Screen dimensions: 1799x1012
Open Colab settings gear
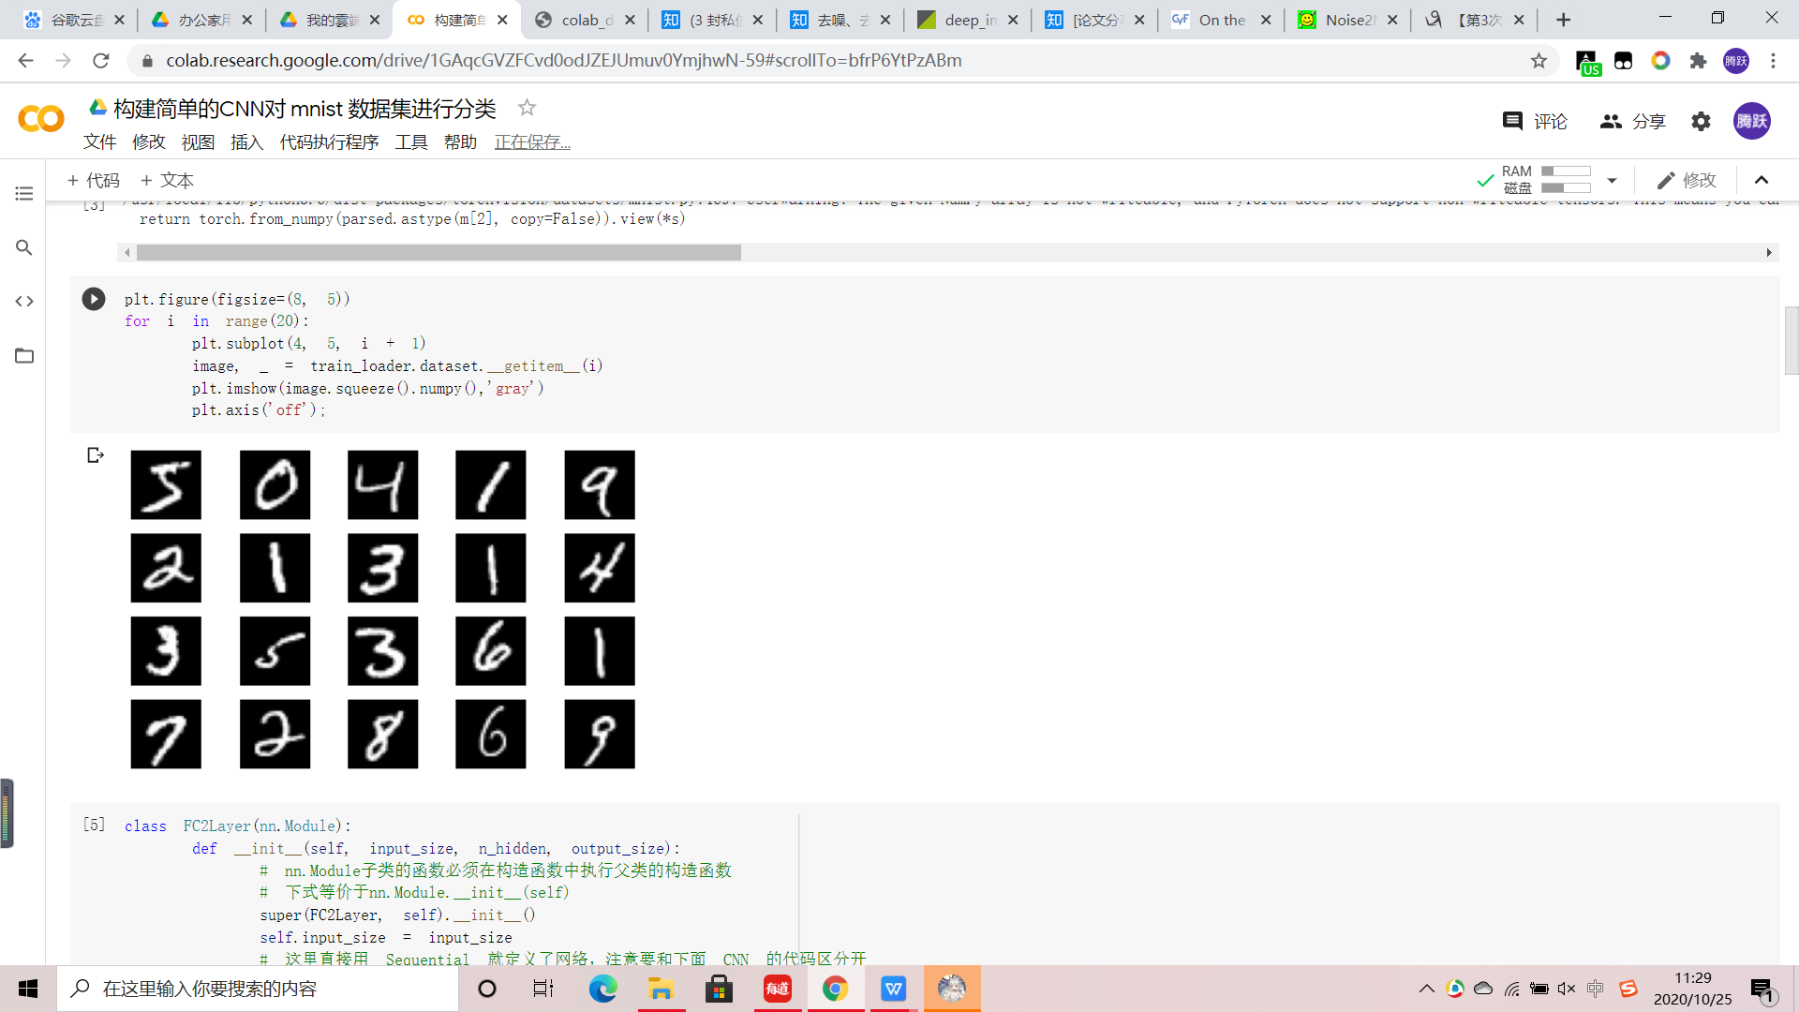(x=1701, y=121)
